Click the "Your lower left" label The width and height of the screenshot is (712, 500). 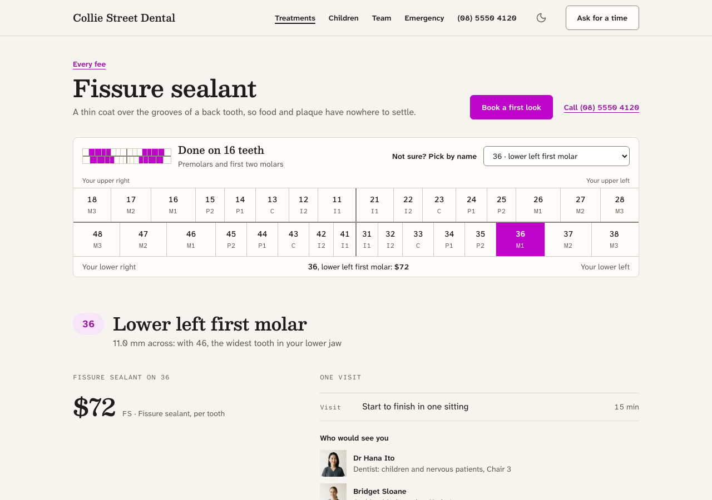(x=605, y=267)
